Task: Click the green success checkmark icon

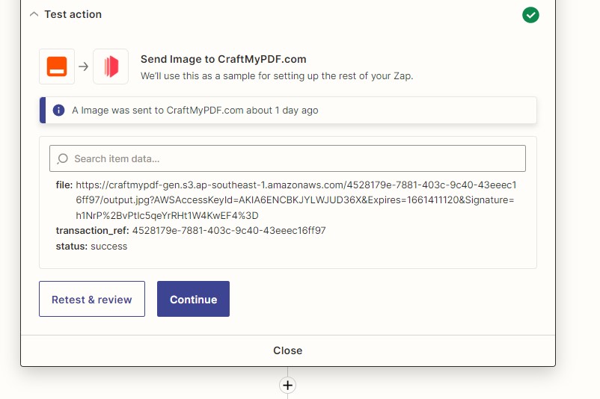Action: [530, 15]
